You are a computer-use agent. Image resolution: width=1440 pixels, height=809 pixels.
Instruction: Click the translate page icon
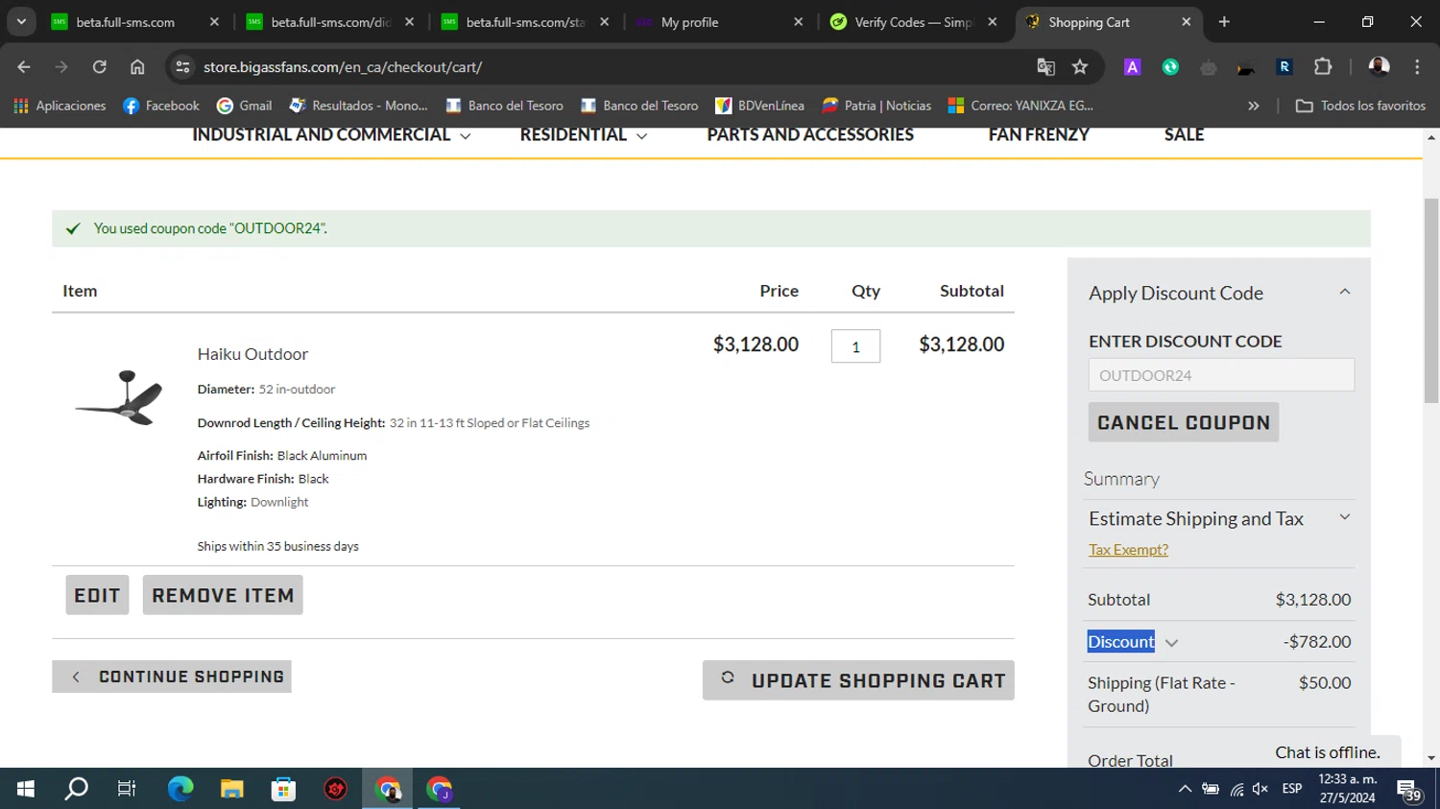pos(1045,67)
